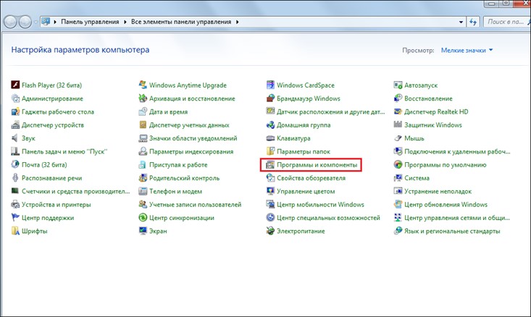Click the Электропитание power icon
The height and width of the screenshot is (317, 531).
270,231
